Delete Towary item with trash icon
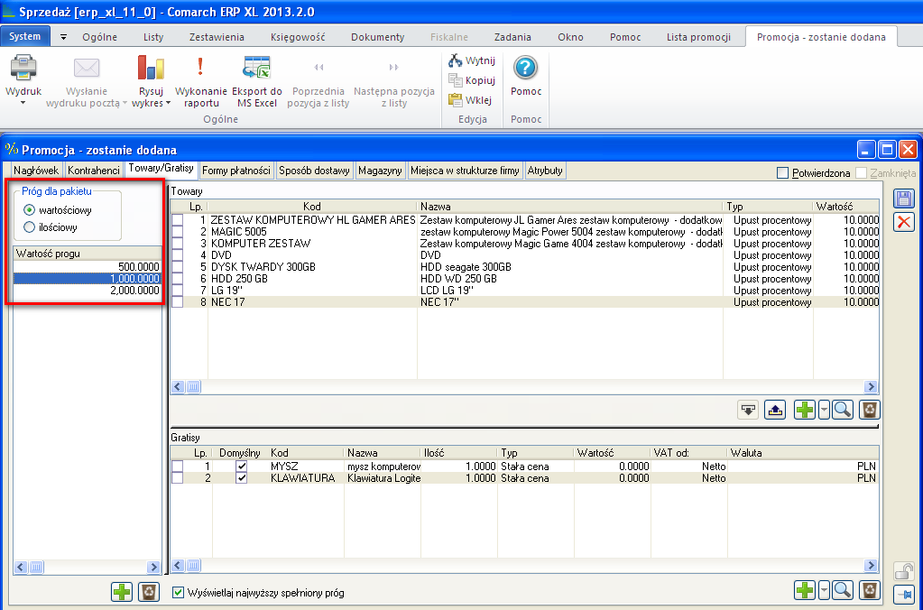The width and height of the screenshot is (923, 610). click(x=870, y=409)
